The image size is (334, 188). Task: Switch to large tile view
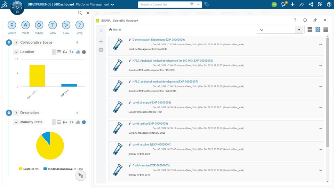click(310, 30)
